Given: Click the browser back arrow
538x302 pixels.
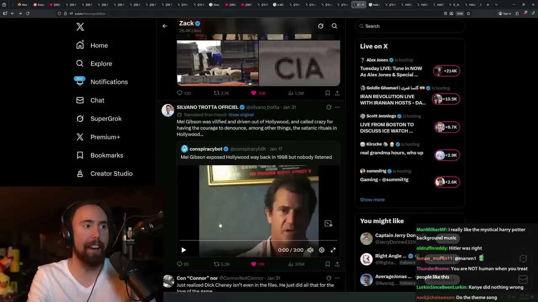Looking at the screenshot, I should [13, 13].
